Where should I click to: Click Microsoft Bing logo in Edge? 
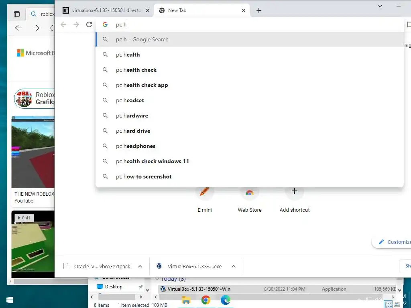35,53
